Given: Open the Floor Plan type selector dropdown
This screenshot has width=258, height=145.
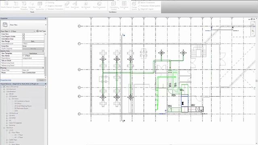Looking at the screenshot, I should click(46, 25).
